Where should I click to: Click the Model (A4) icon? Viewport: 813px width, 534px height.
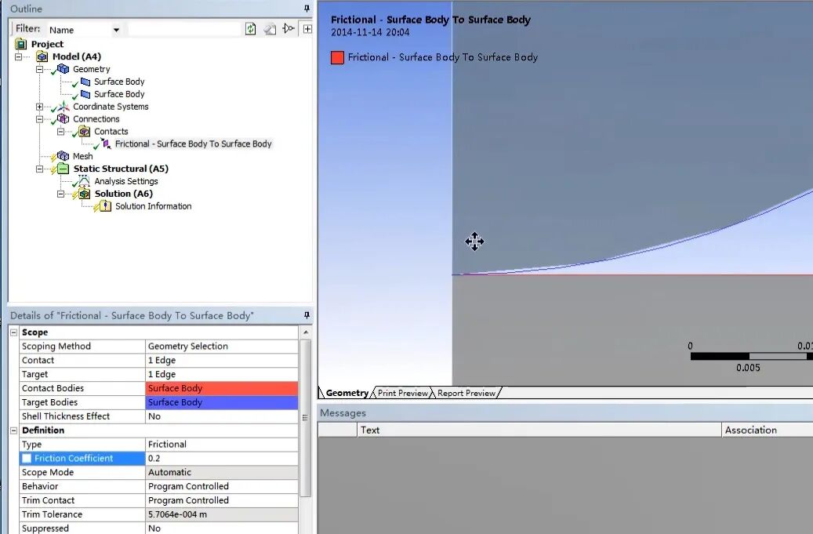[42, 56]
